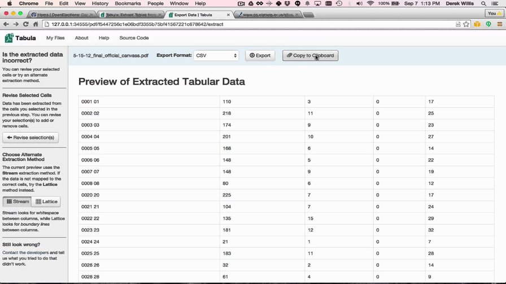Open the About link
506x284 pixels.
click(x=81, y=38)
